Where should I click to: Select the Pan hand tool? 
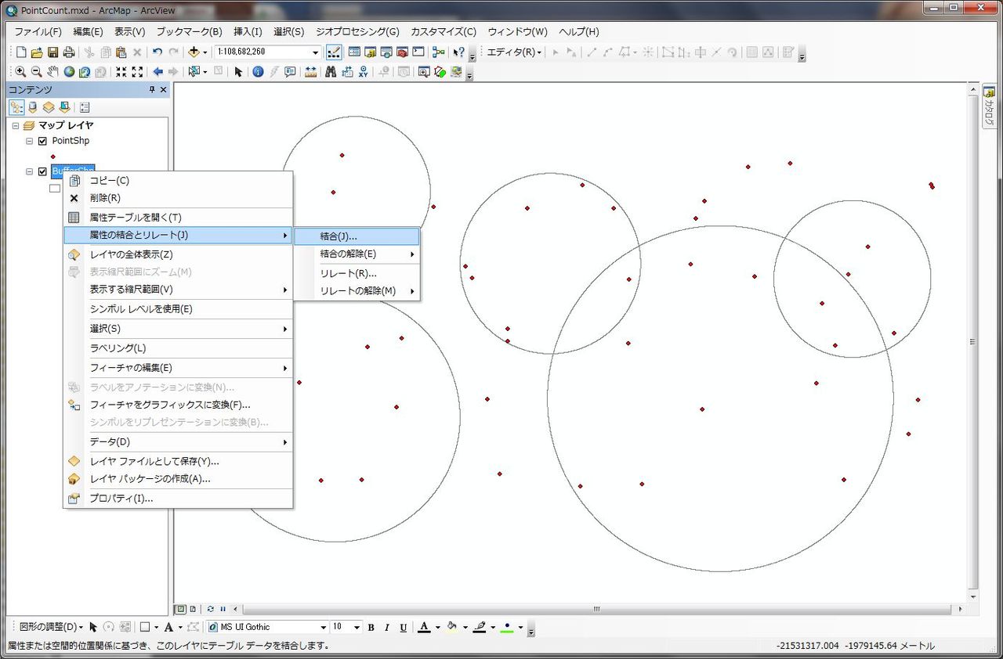click(x=53, y=72)
